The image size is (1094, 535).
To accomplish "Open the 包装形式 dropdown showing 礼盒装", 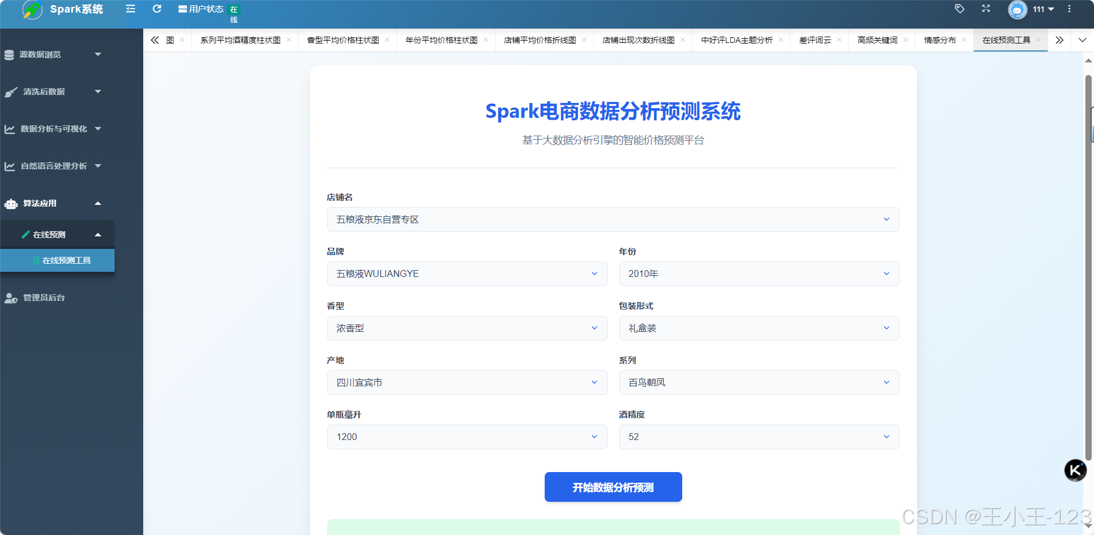I will (x=759, y=328).
